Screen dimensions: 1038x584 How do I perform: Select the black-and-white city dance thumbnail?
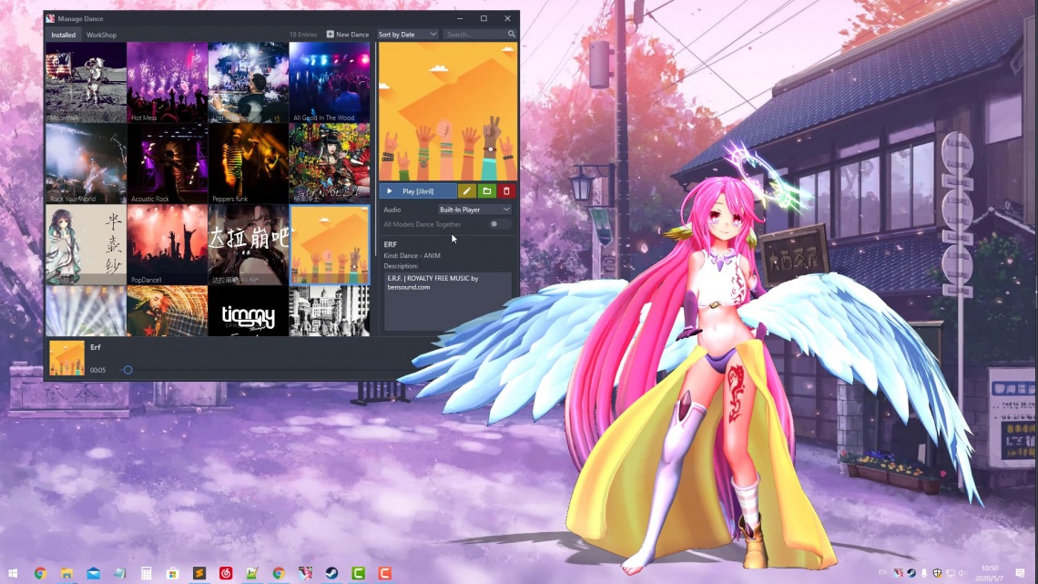(x=330, y=312)
